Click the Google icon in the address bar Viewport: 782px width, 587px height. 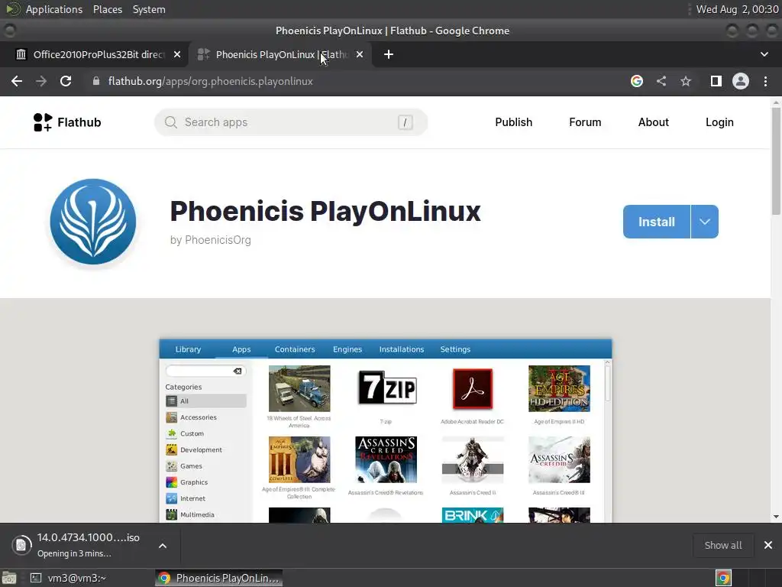(x=637, y=81)
